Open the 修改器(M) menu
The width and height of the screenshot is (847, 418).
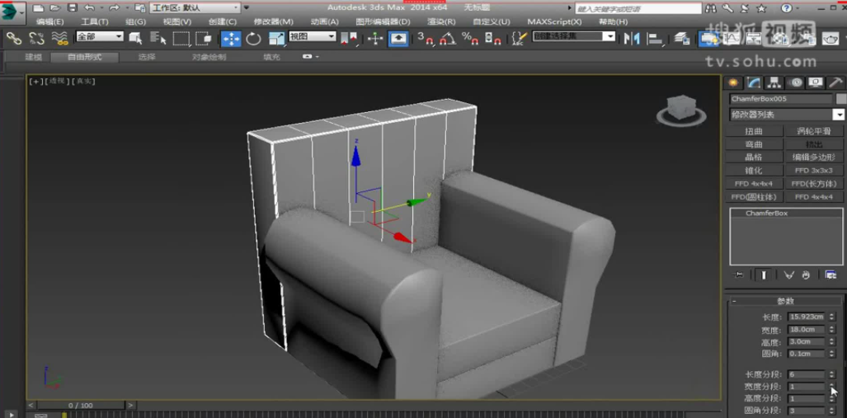pyautogui.click(x=273, y=21)
